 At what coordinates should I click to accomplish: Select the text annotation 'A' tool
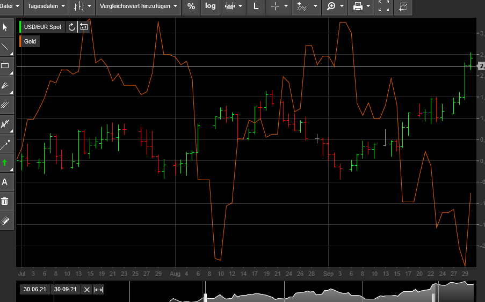click(5, 182)
